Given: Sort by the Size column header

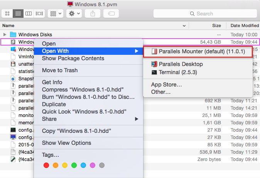Looking at the screenshot, I should coord(216,25).
